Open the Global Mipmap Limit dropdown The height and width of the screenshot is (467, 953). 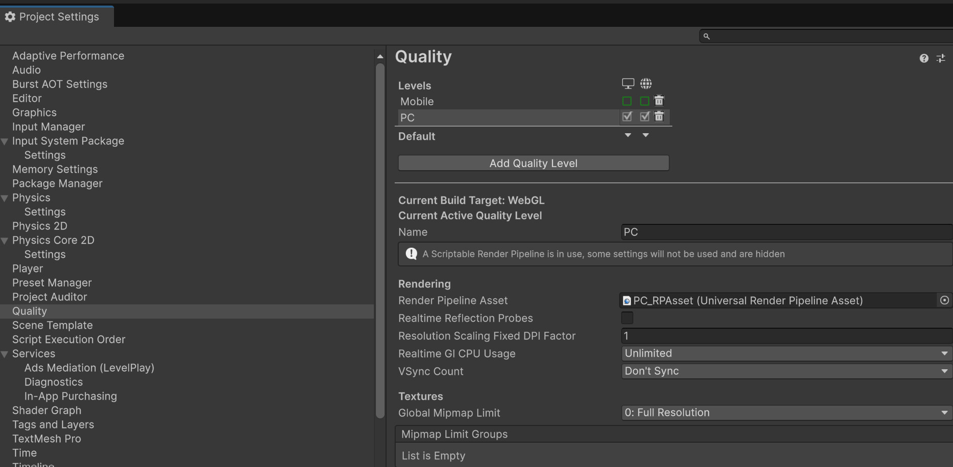(x=787, y=412)
